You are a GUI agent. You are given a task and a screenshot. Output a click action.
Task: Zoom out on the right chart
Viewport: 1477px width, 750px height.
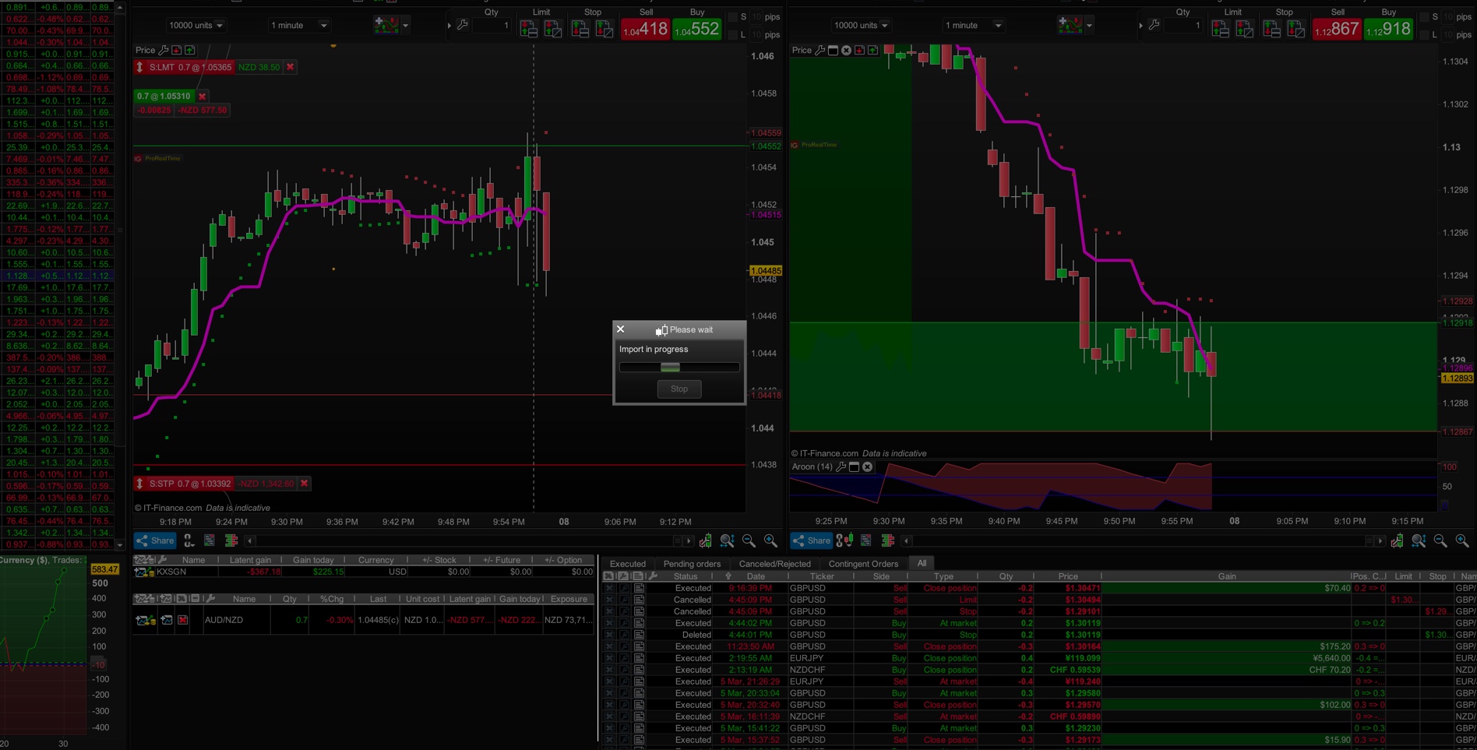coord(1440,540)
